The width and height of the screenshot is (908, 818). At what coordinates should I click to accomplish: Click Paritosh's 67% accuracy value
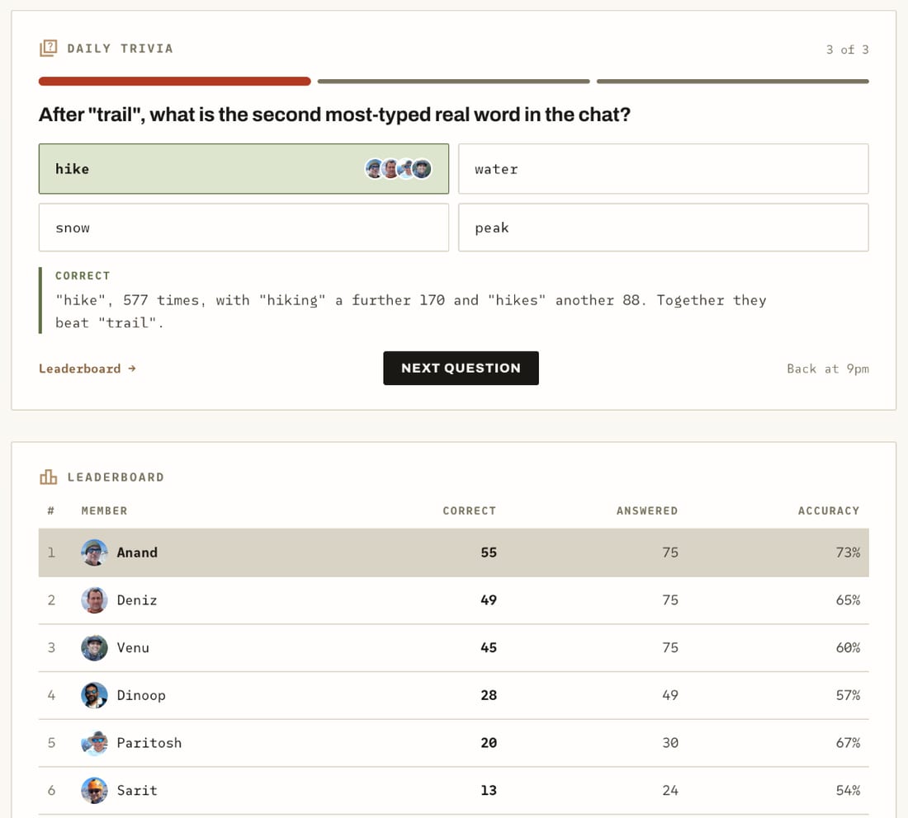coord(848,743)
